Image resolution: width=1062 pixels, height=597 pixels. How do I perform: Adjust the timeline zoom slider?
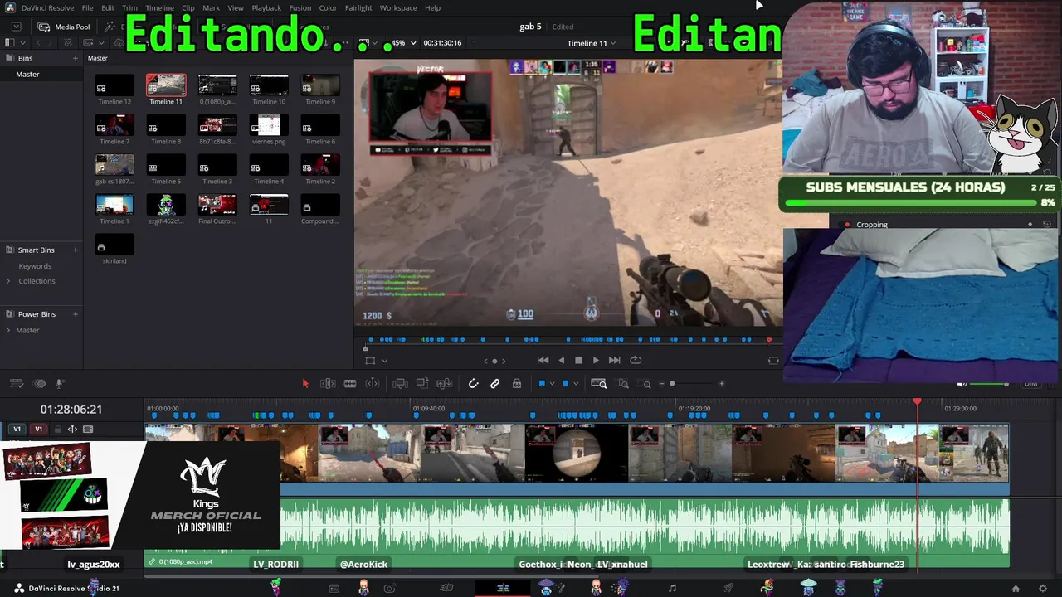click(x=690, y=384)
